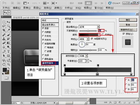Image resolution: width=140 pixels, height=105 pixels.
Task: Pick the Eyedropper tool
Action: click(x=9, y=30)
